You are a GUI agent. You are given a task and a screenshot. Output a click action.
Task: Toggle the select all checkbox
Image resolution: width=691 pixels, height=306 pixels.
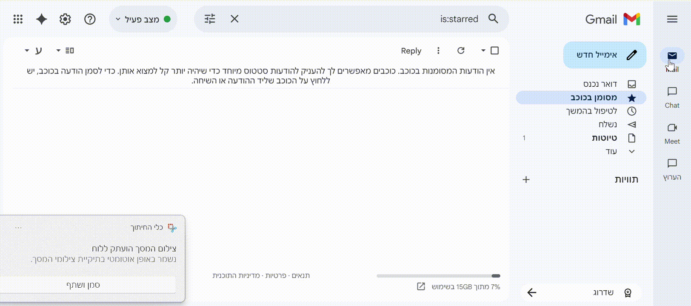494,51
